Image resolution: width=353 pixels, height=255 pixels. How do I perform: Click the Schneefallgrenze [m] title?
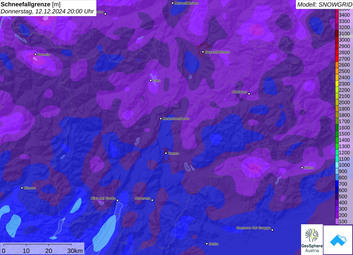[31, 4]
